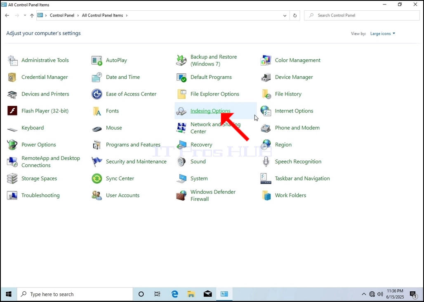Open Network and Sharing Center icon
Viewport: 424px width, 302px height.
point(181,128)
